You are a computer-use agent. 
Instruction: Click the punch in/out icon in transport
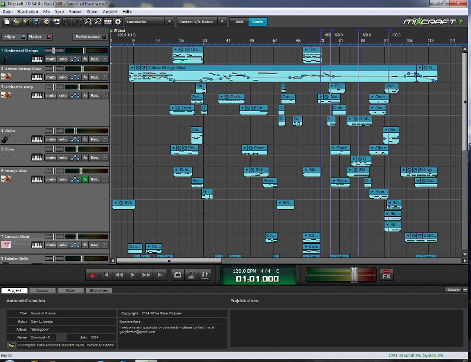205,274
